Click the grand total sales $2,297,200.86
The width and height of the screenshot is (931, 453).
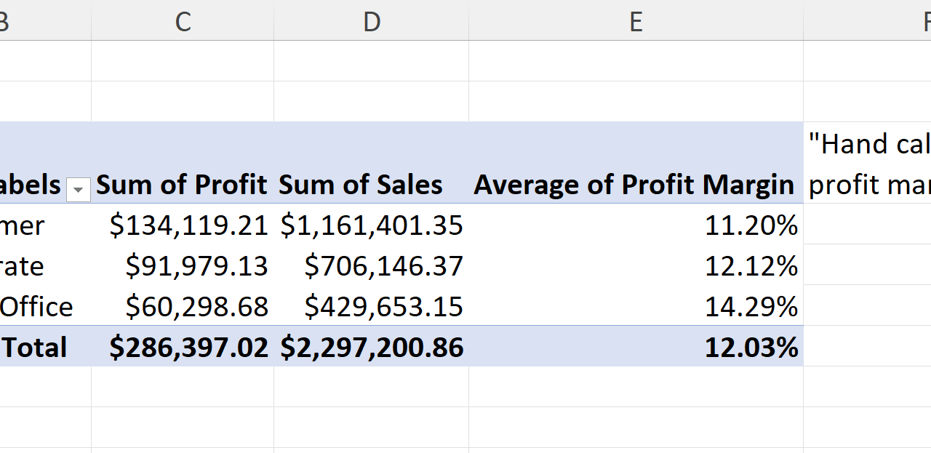[x=372, y=348]
